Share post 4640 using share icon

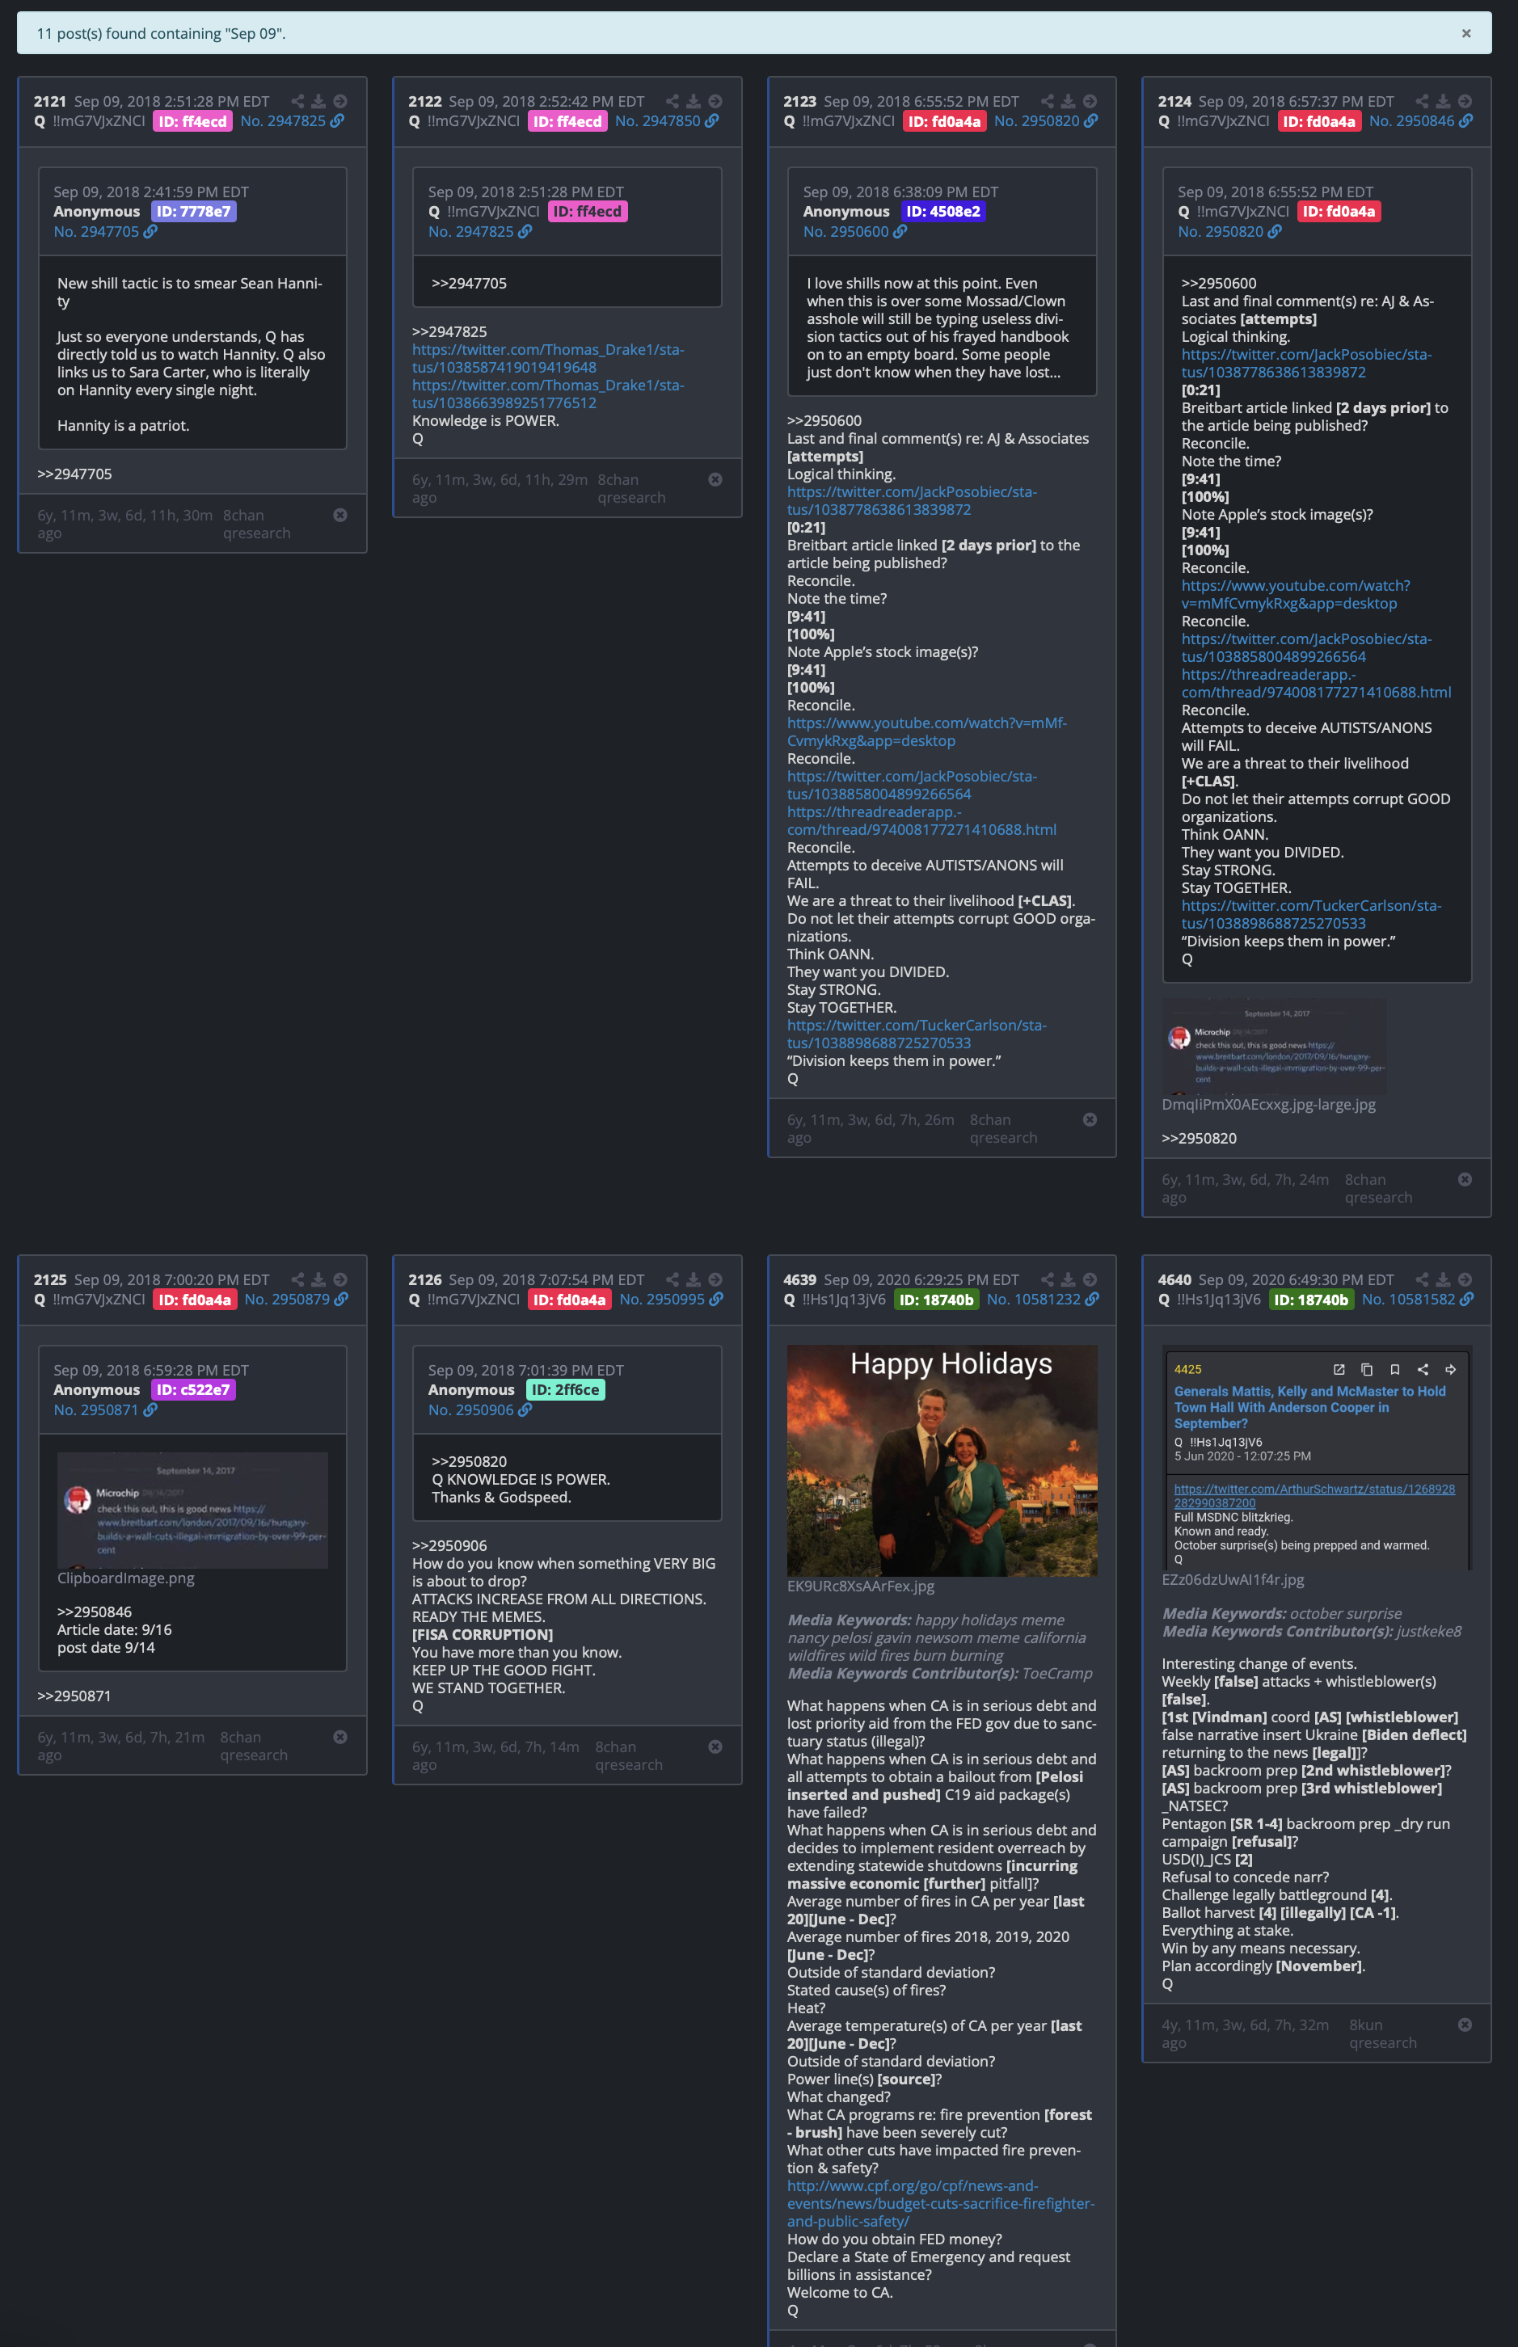click(1423, 1280)
